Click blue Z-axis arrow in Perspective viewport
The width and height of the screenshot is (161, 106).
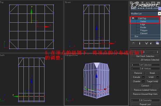96,75
